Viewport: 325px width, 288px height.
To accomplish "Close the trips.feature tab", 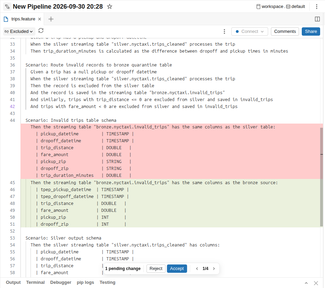I will tap(40, 19).
